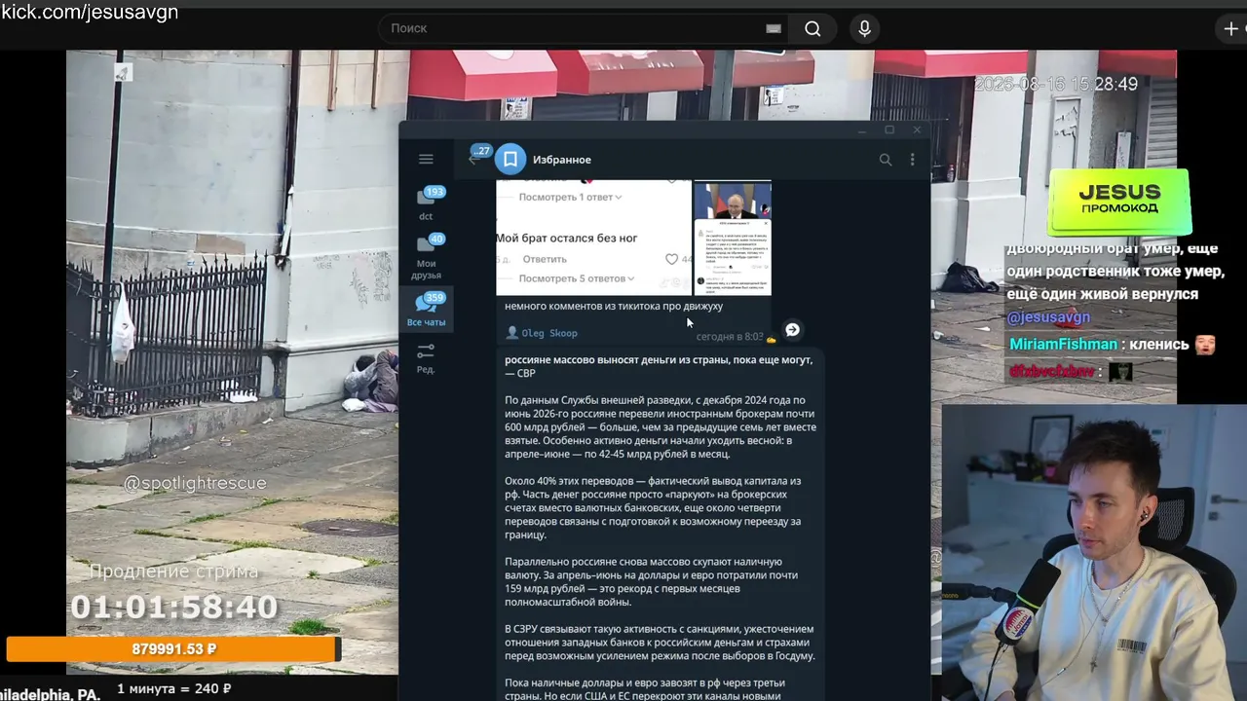This screenshot has width=1247, height=701.
Task: Maximize the Telegram window
Action: pos(889,129)
